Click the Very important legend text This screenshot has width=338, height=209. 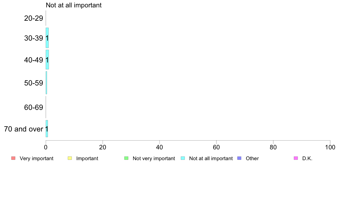[x=36, y=158]
